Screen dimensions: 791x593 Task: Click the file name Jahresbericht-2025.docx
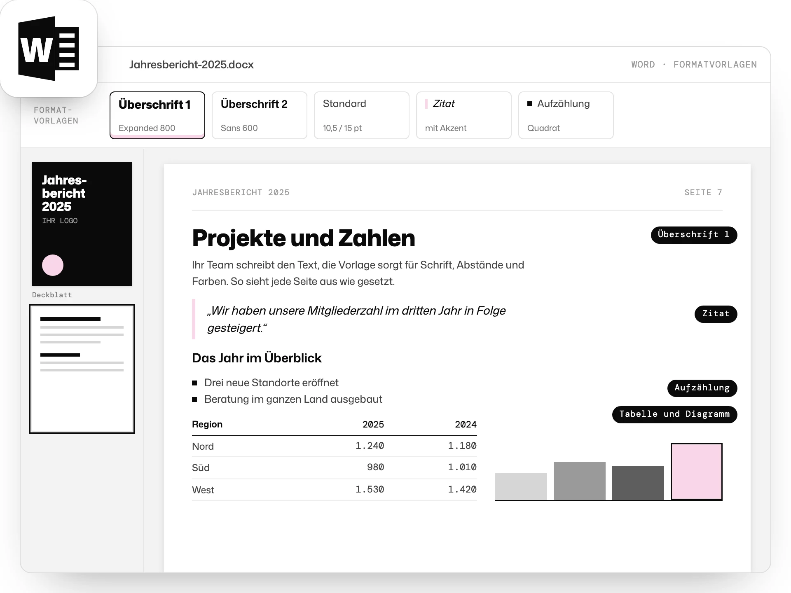pos(192,65)
